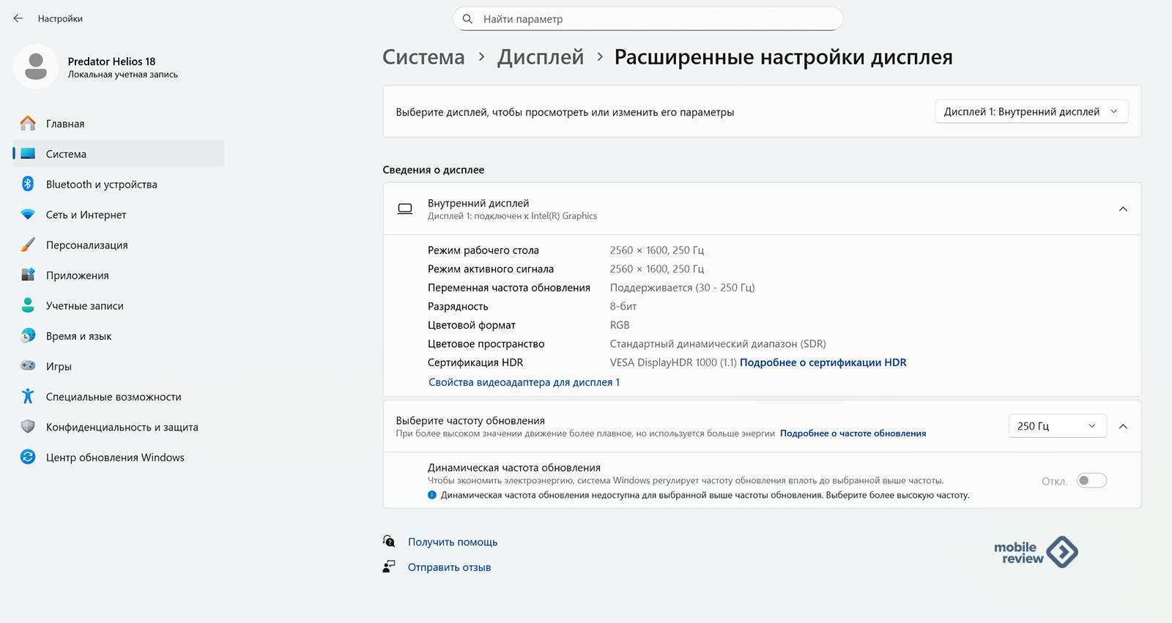Click the Найти параметр search field

pyautogui.click(x=648, y=19)
